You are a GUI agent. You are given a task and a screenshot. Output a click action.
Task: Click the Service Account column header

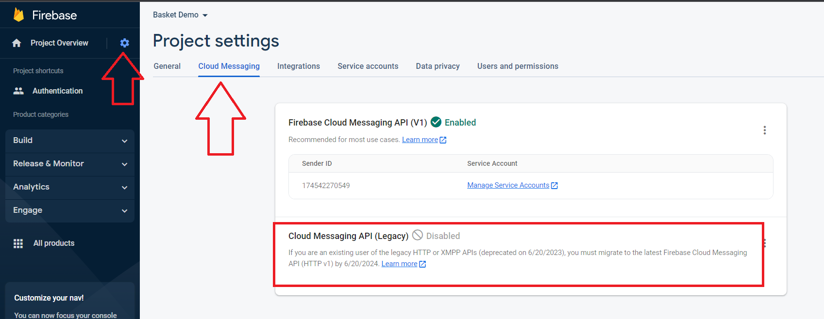[492, 163]
